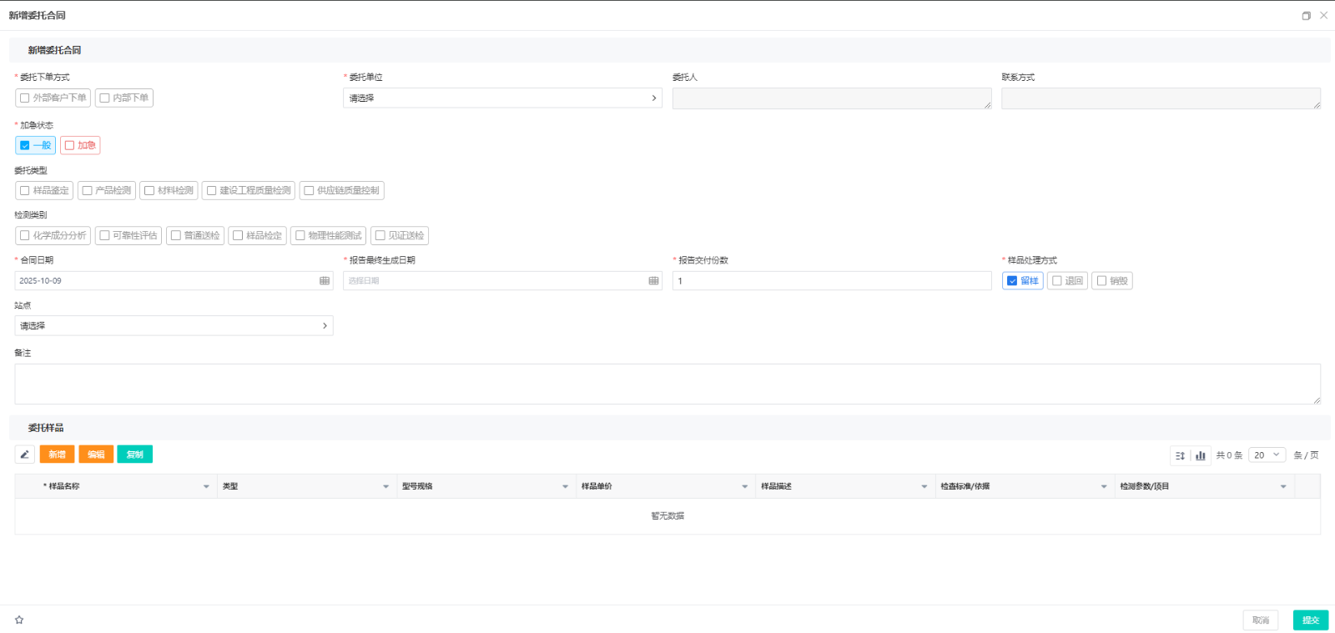1335x633 pixels.
Task: Click the 合同日期 field showing 2025-10-09
Action: [x=174, y=281]
